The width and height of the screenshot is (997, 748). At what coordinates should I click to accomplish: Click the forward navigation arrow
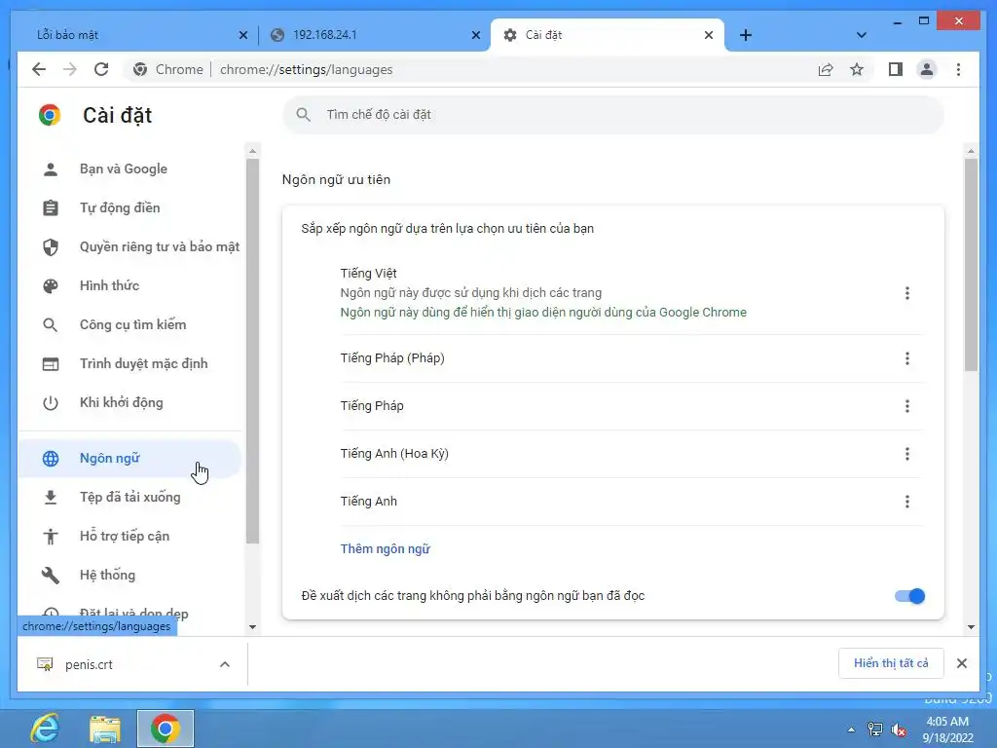(x=70, y=69)
